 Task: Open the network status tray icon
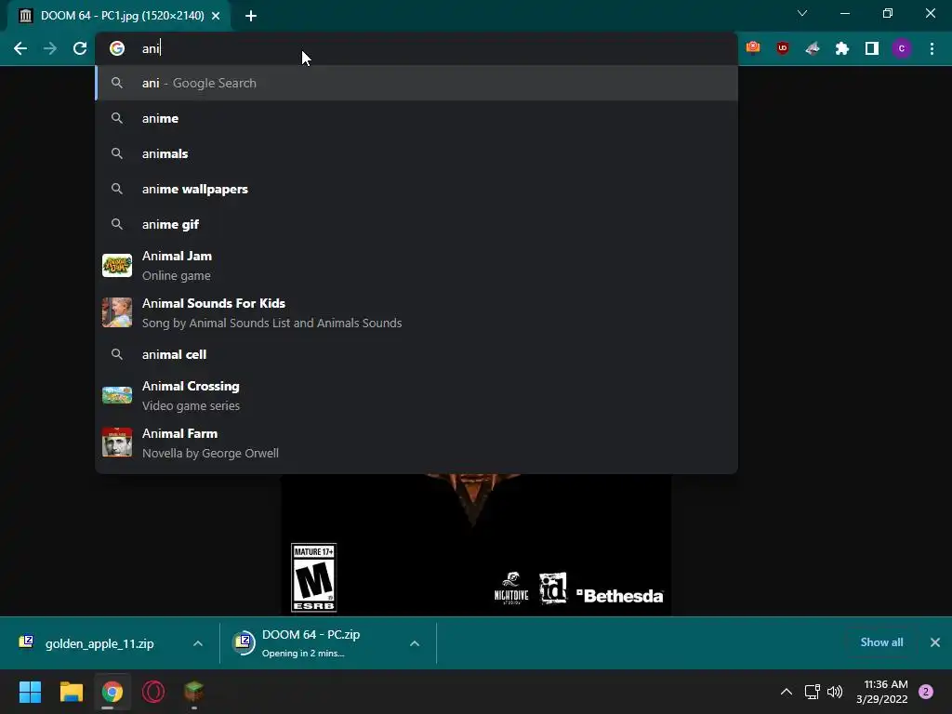[x=812, y=692]
